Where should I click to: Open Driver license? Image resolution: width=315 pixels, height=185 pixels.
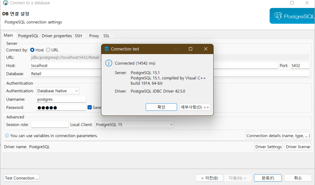coord(298,147)
